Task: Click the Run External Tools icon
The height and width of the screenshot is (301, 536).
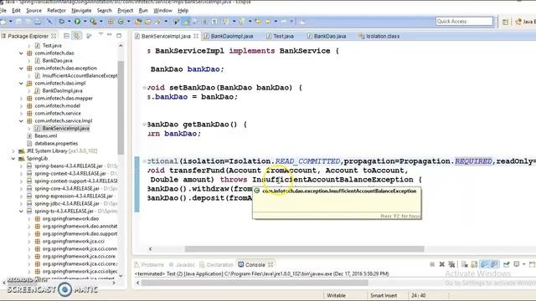Action: click(93, 22)
